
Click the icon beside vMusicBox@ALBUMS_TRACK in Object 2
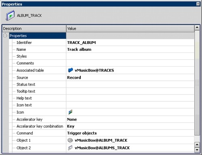pos(70,148)
